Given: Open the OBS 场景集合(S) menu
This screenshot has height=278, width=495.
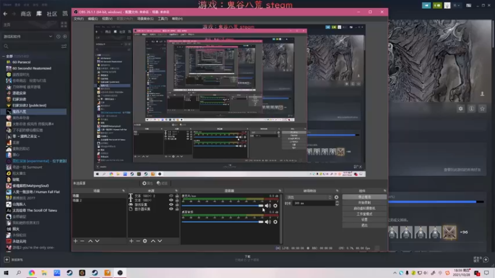Looking at the screenshot, I should point(145,19).
